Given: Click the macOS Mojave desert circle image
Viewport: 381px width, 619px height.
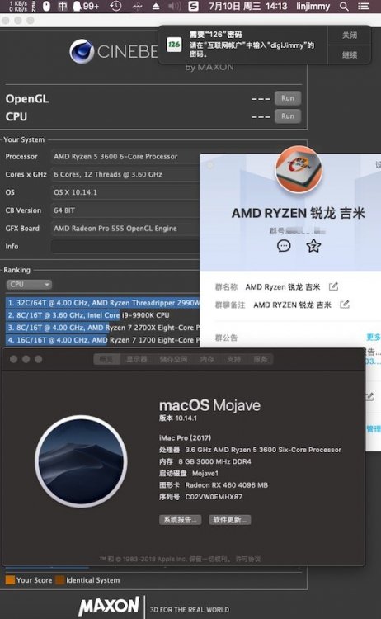Looking at the screenshot, I should tap(81, 461).
